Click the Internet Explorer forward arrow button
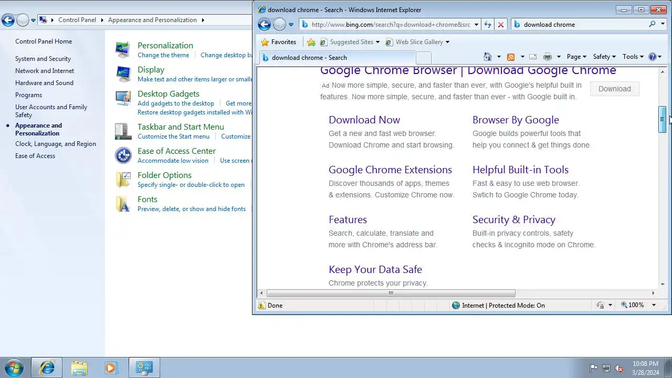Screen dimensions: 672x378 (279, 24)
